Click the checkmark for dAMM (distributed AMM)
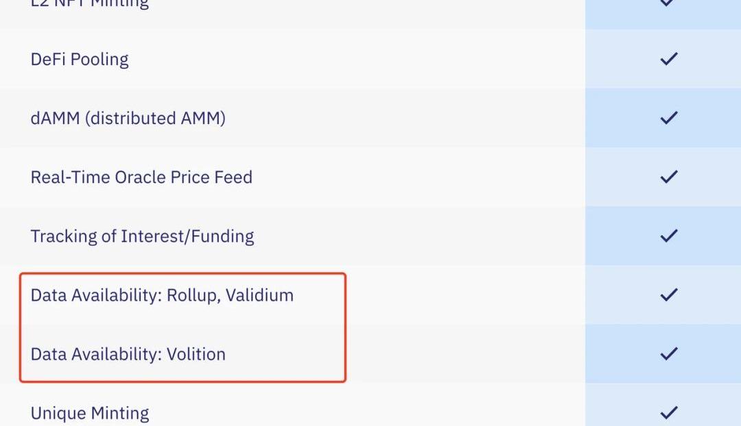The image size is (741, 426). click(668, 118)
